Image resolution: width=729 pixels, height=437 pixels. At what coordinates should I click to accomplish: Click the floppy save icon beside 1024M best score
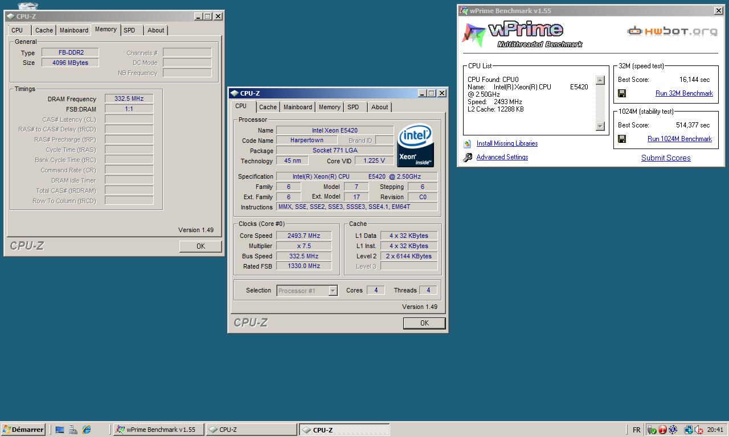tap(622, 139)
